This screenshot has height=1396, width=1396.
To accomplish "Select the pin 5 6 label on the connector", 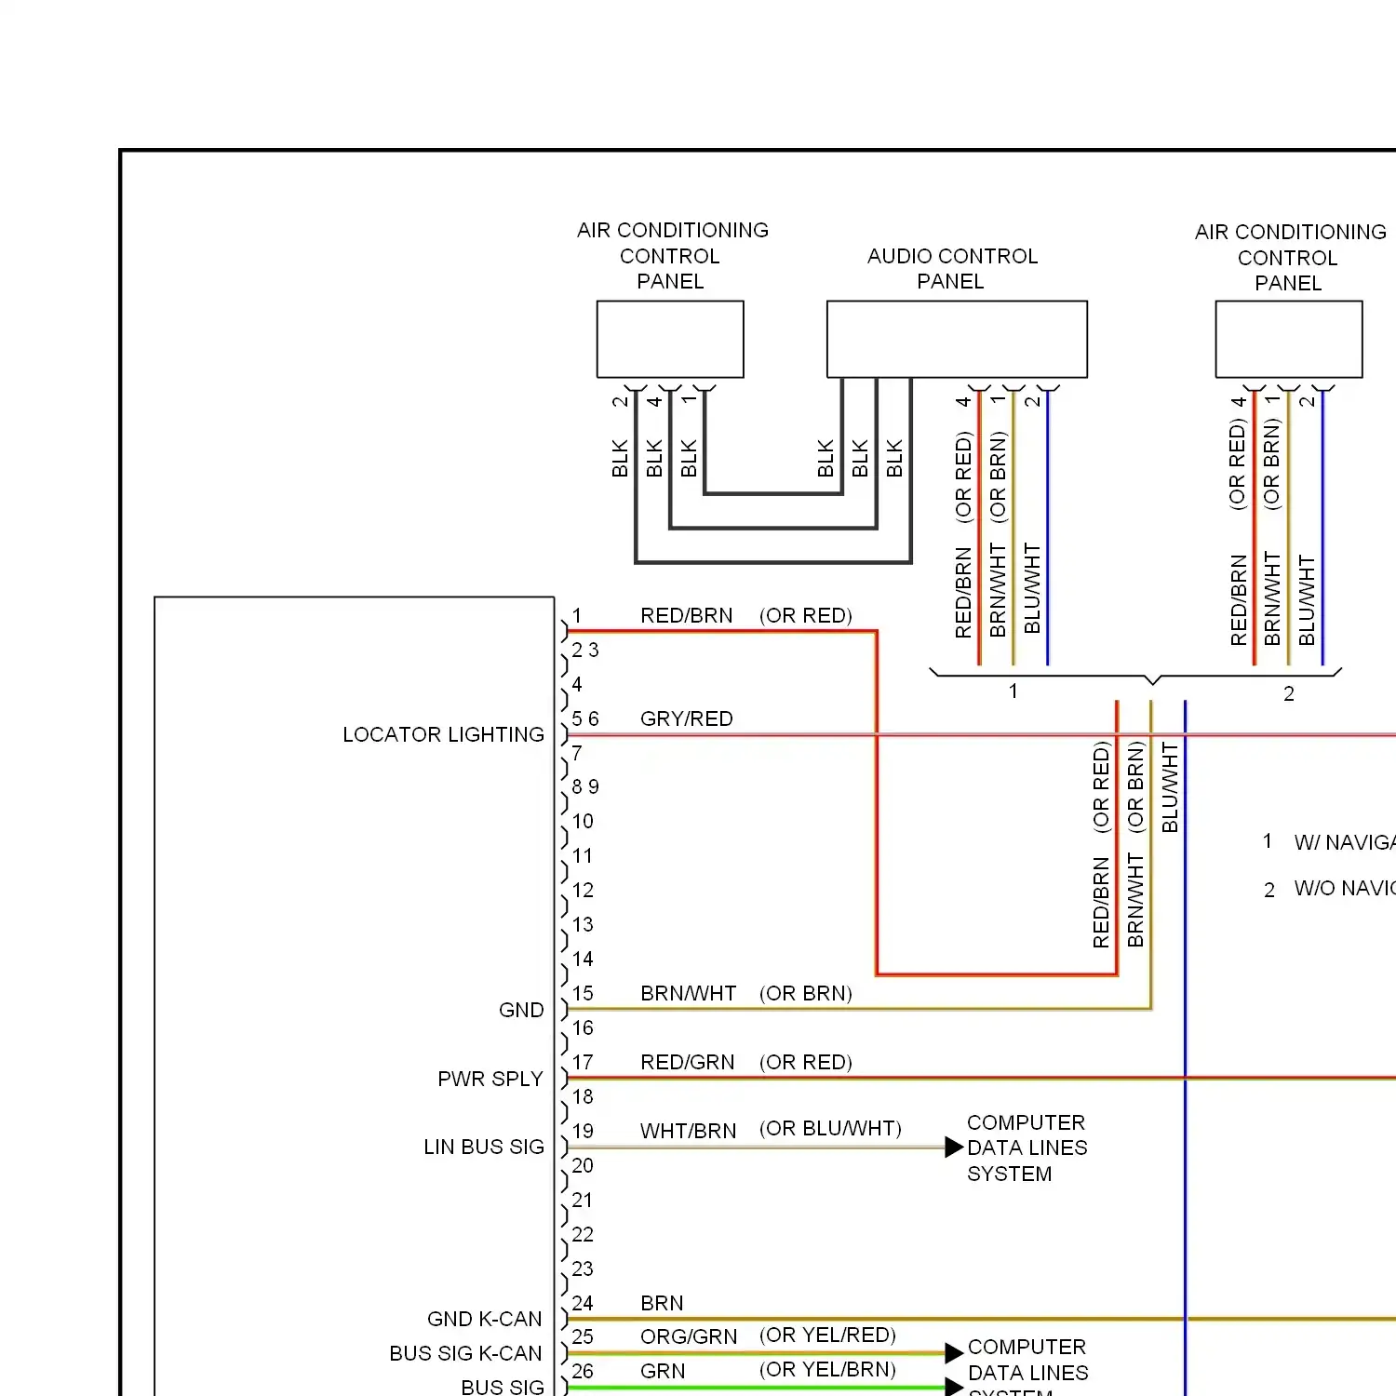I will (x=585, y=718).
